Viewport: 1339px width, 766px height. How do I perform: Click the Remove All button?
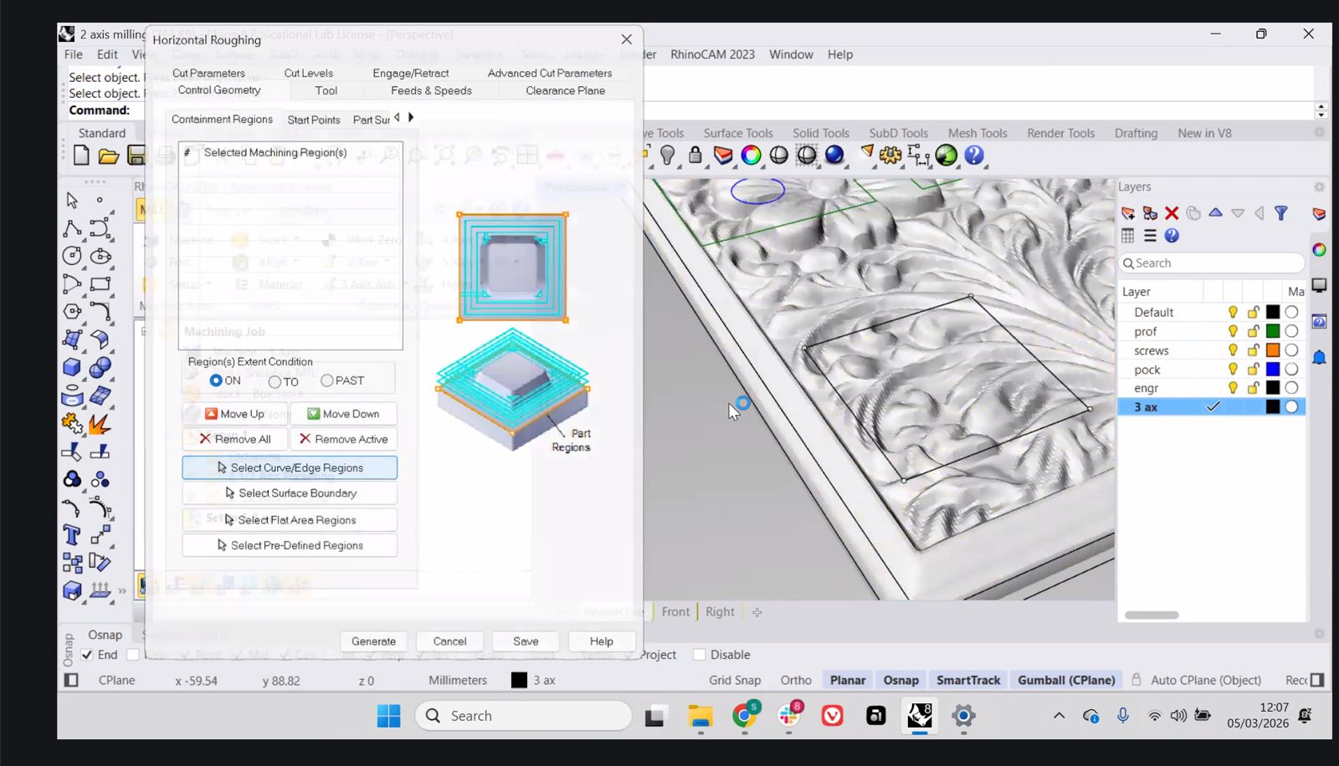(x=235, y=439)
